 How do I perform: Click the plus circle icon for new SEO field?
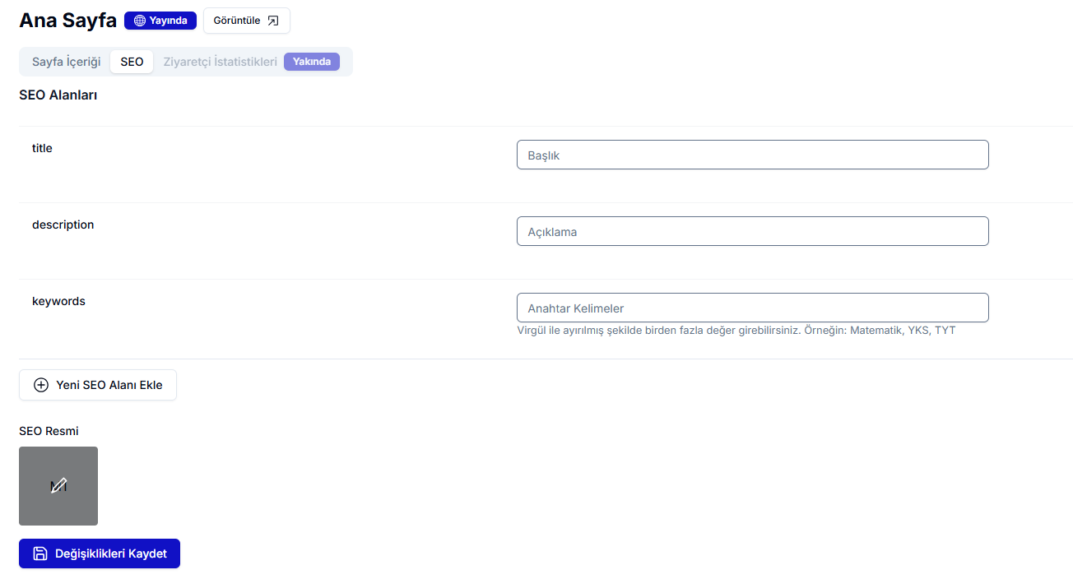pos(41,385)
